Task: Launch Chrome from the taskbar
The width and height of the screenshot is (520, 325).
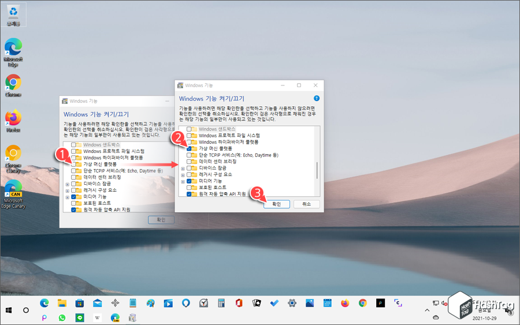Action: point(363,303)
